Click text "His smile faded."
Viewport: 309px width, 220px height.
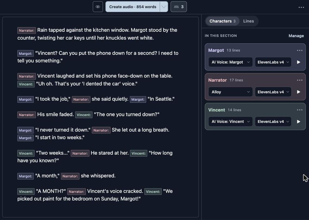pos(55,114)
